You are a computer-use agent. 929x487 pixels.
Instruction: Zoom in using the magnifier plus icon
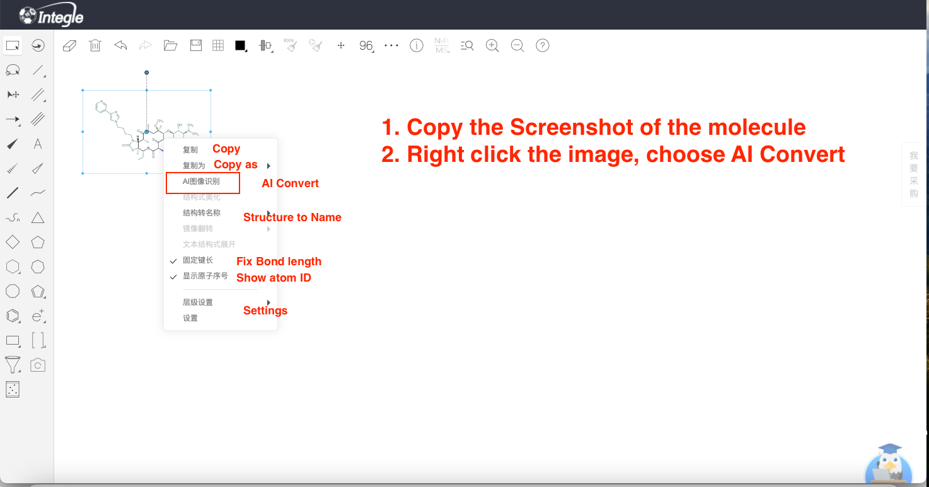coord(492,45)
